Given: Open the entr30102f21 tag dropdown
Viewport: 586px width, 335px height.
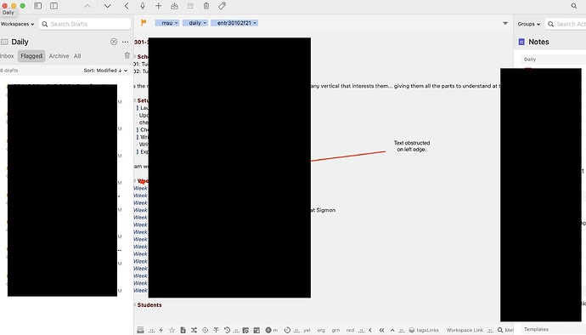Looking at the screenshot, I should 234,23.
